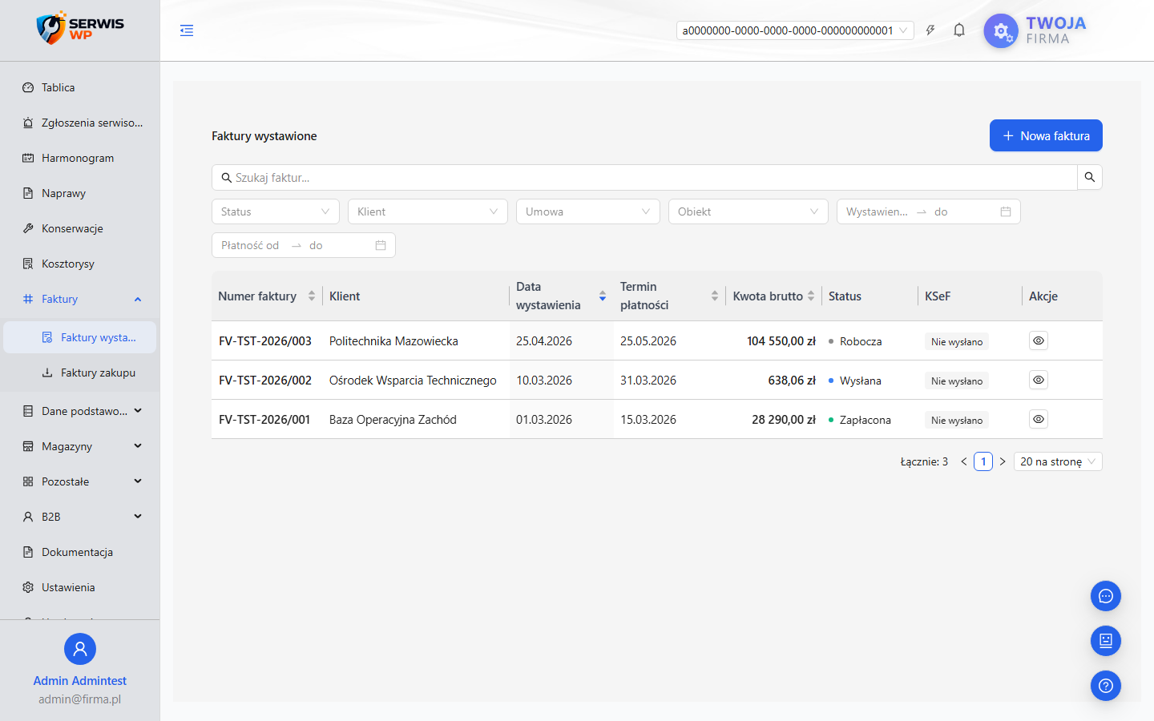Expand the Dane podstawowe menu
This screenshot has width=1154, height=721.
(x=80, y=411)
